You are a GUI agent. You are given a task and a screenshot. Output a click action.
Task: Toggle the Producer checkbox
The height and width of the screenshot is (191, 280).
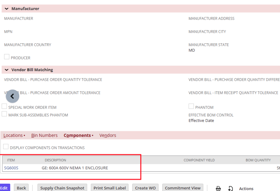pyautogui.click(x=7, y=57)
